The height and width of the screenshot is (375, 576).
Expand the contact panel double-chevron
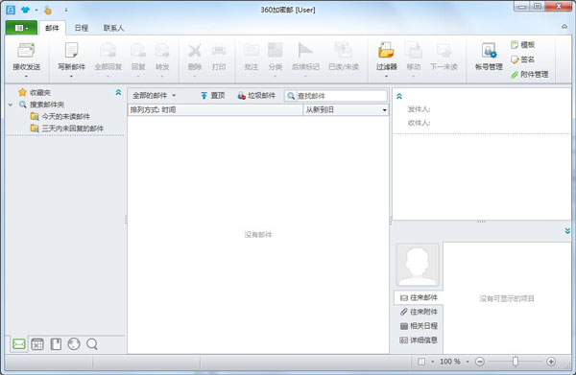567,231
